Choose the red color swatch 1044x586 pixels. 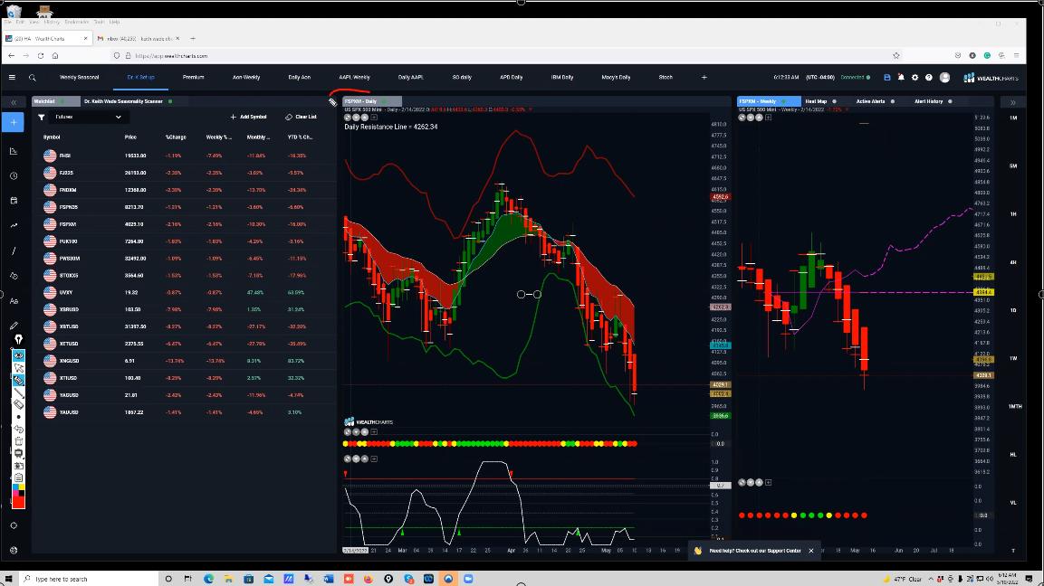(19, 502)
